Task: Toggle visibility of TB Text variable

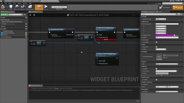Action: click(26, 35)
